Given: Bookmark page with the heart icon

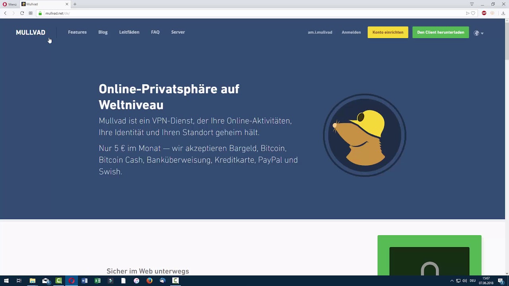Looking at the screenshot, I should [x=473, y=13].
